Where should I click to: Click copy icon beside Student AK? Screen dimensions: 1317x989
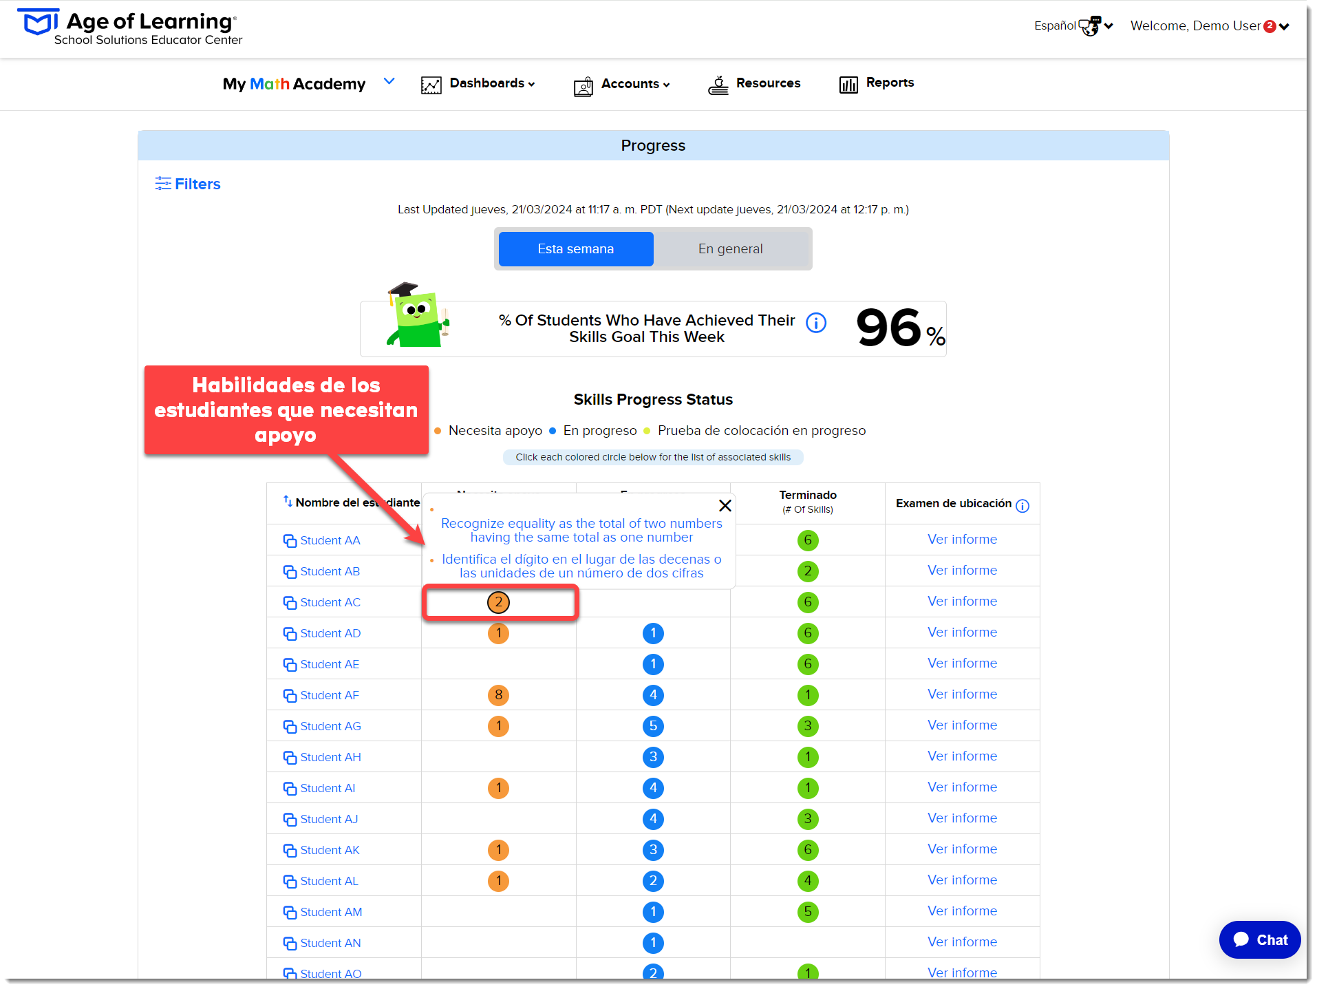tap(290, 851)
